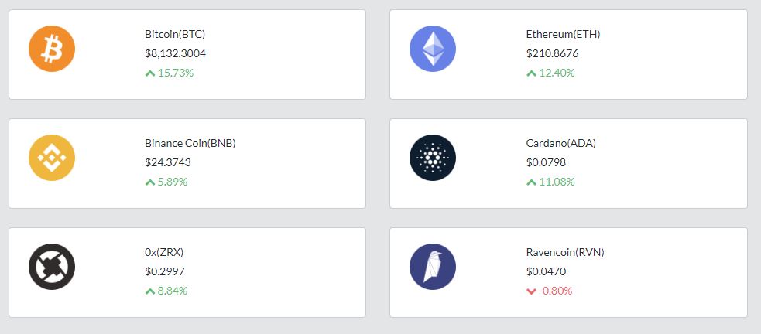This screenshot has width=761, height=334.
Task: Click the red down arrow beside -0.80%
Action: pyautogui.click(x=531, y=291)
